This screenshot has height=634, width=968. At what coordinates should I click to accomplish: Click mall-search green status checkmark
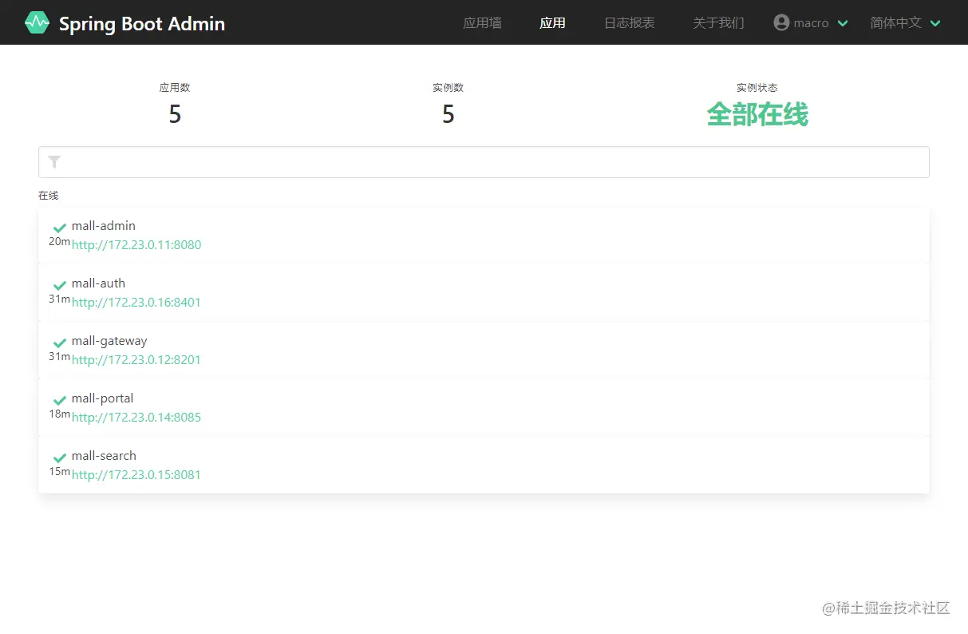pos(60,458)
